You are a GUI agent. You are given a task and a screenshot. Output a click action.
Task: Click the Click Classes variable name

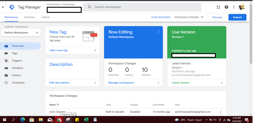point(57,112)
